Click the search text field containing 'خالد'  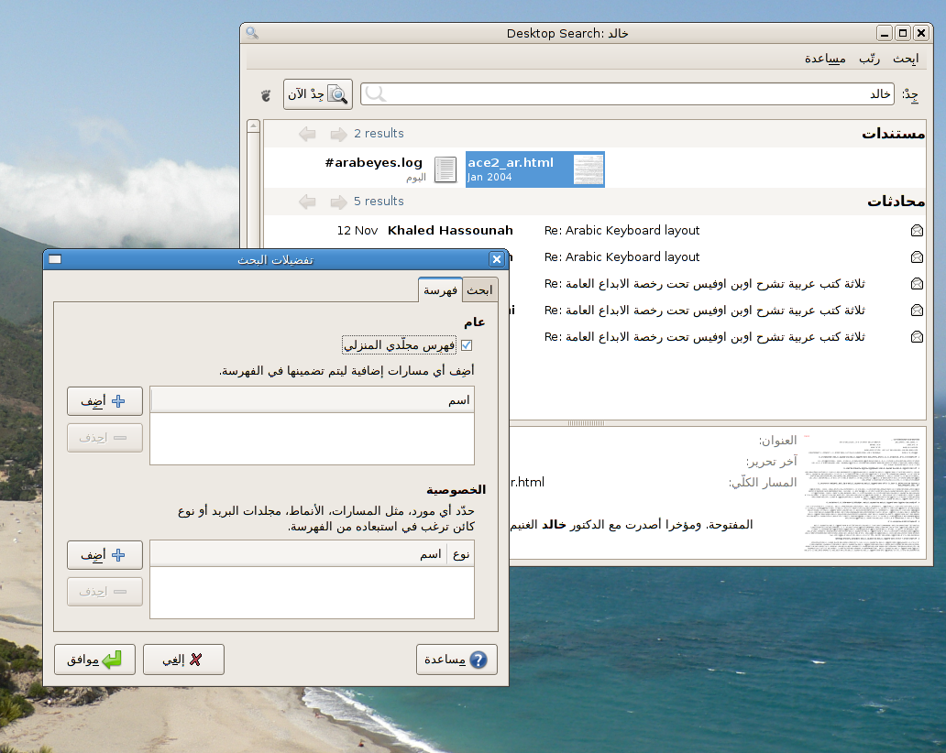(628, 94)
